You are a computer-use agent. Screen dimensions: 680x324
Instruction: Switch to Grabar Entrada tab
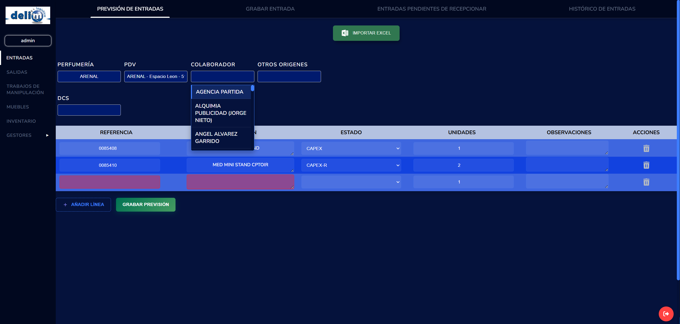pos(270,9)
